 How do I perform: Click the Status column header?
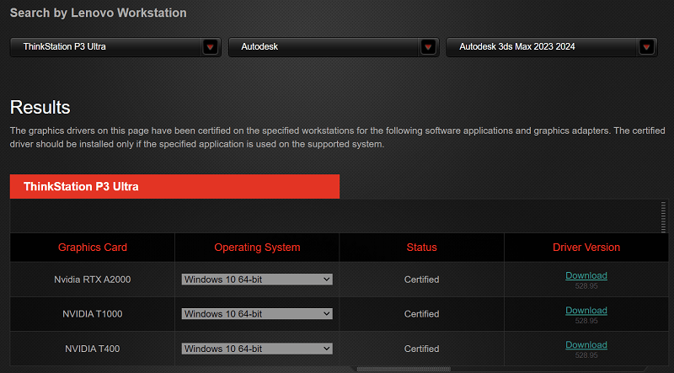[422, 248]
